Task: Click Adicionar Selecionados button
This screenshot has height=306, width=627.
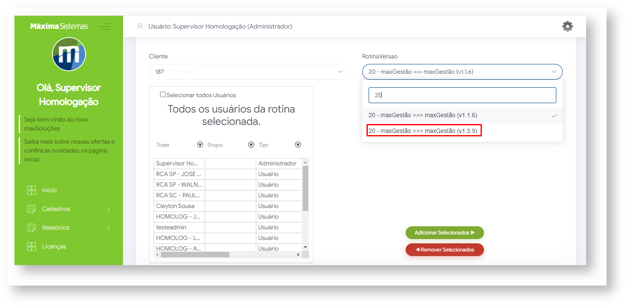Action: pyautogui.click(x=445, y=233)
